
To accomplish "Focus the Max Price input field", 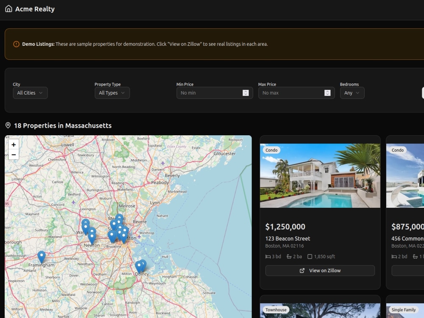I will click(296, 93).
